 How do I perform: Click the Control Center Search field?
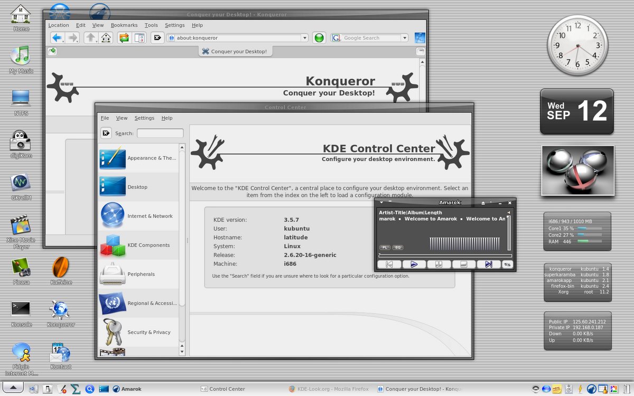pos(160,133)
